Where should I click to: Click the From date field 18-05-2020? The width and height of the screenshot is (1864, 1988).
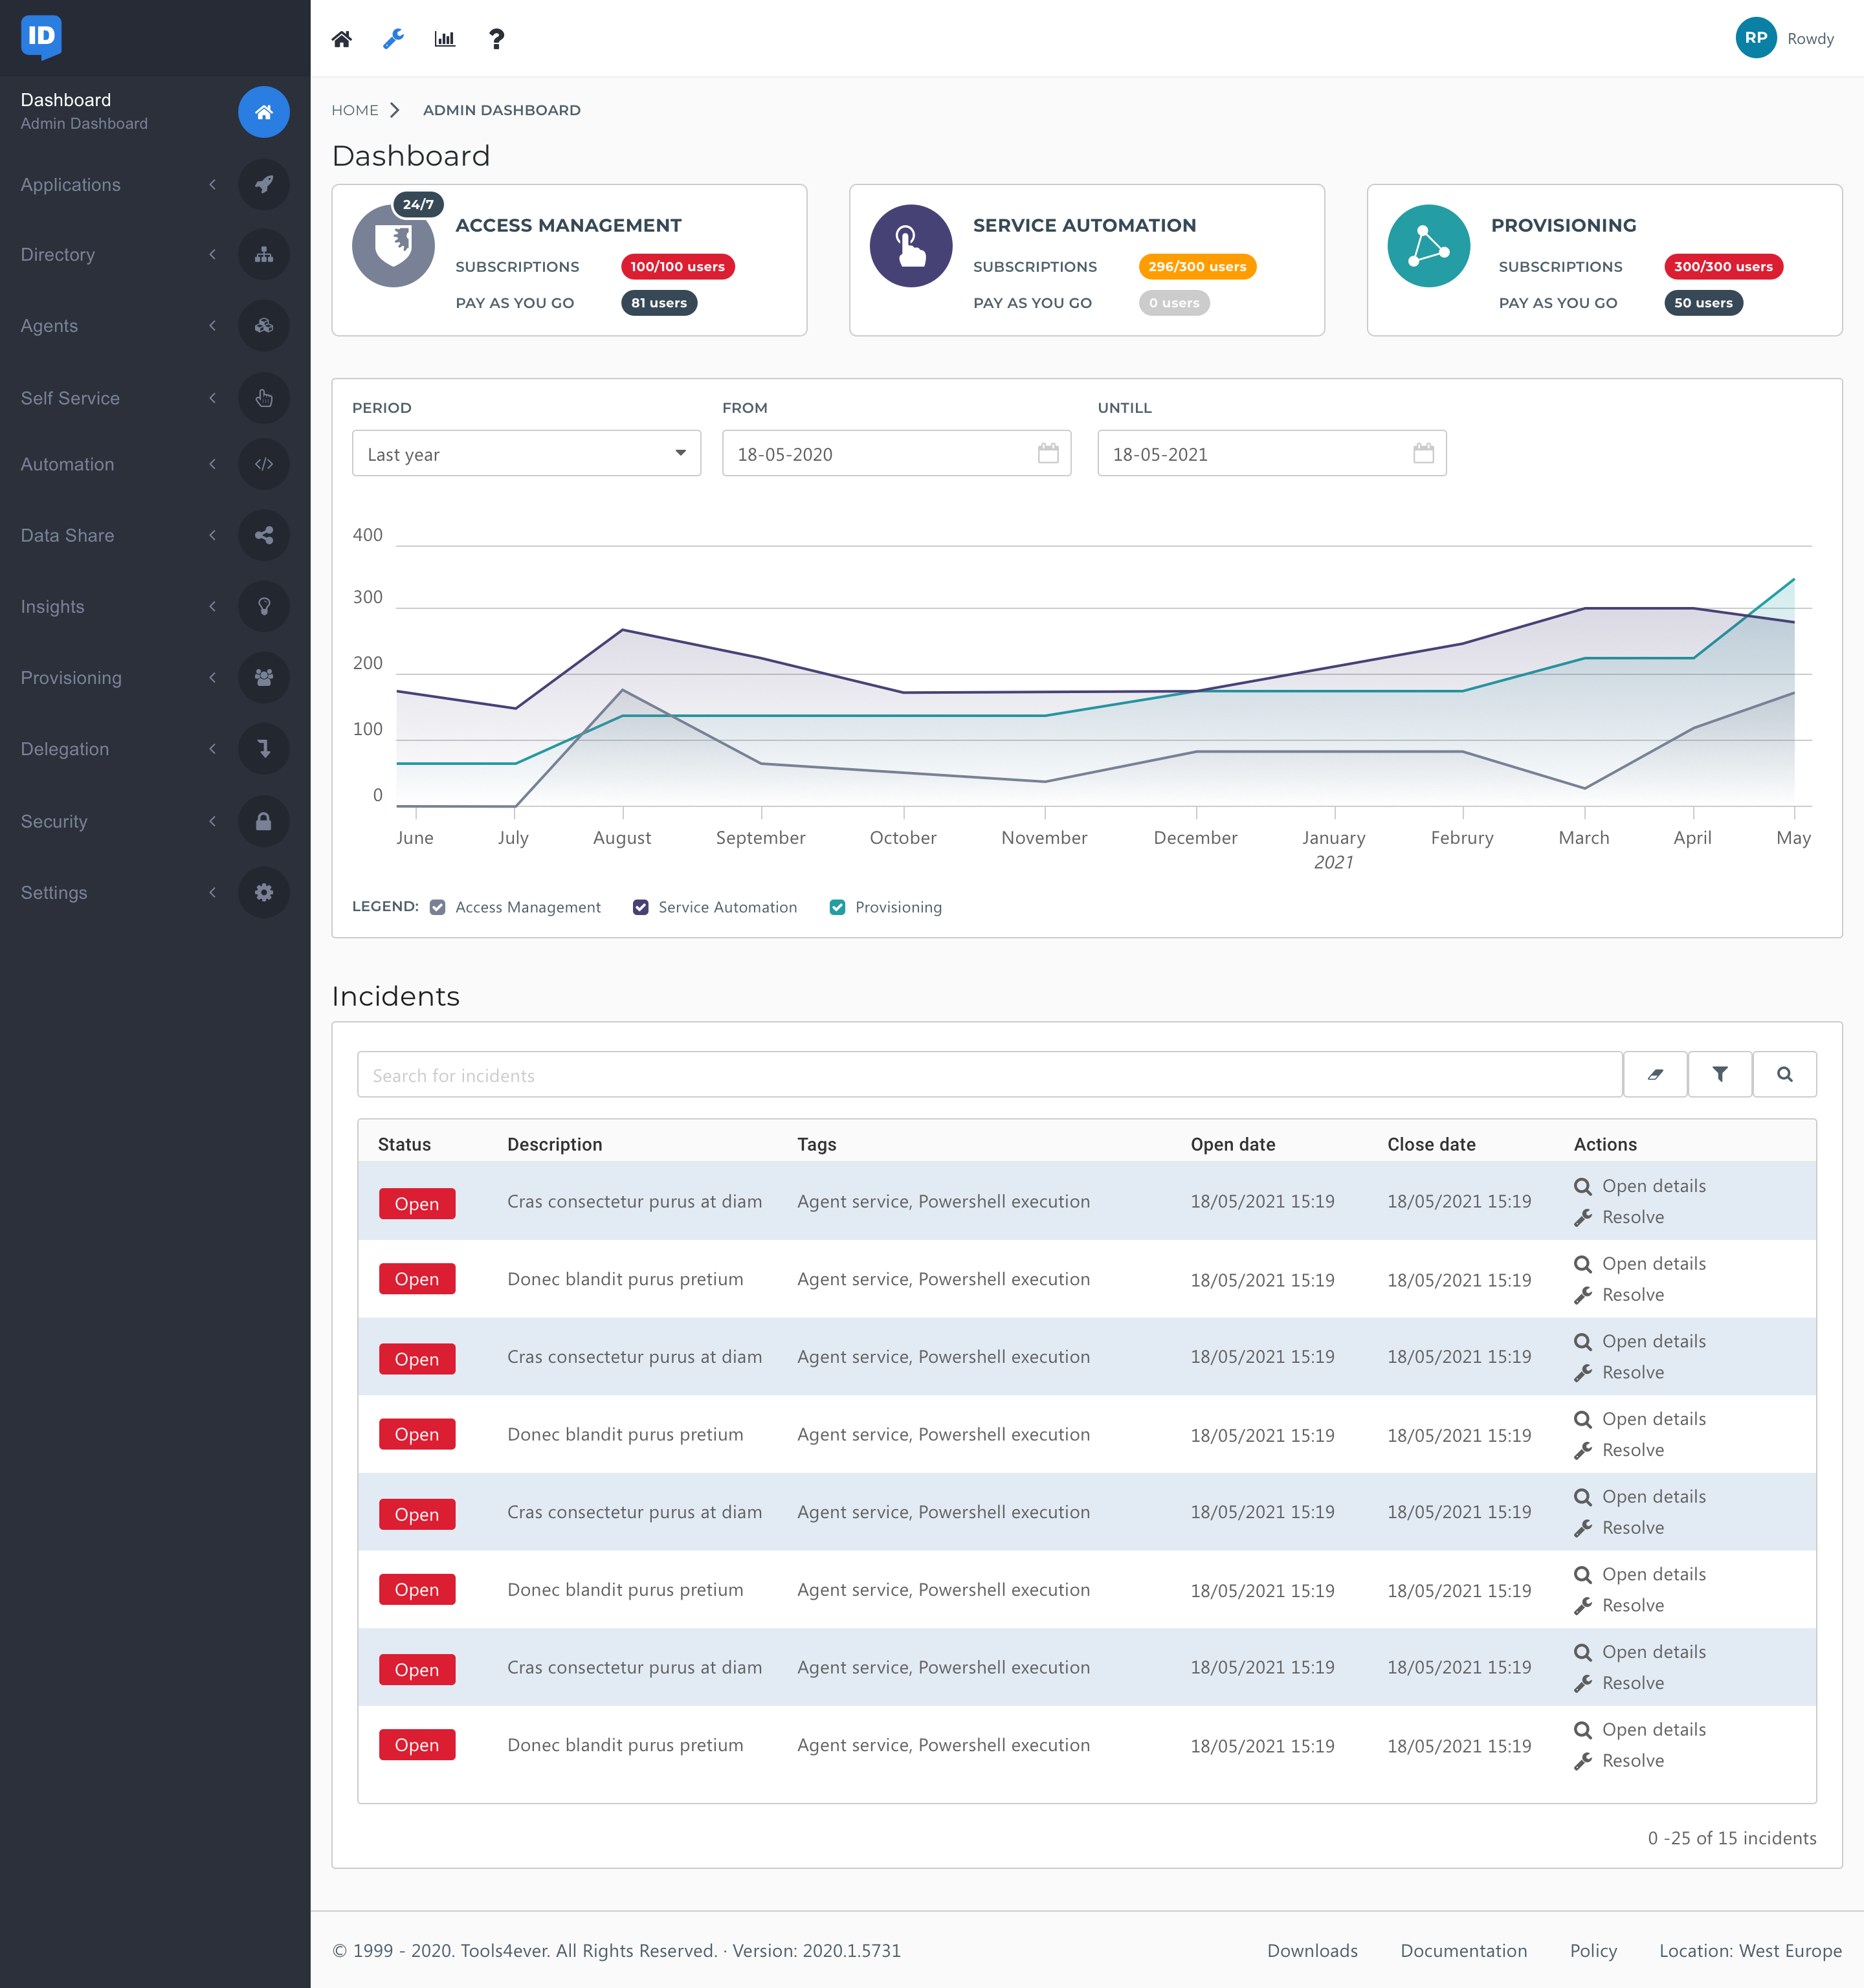click(897, 453)
